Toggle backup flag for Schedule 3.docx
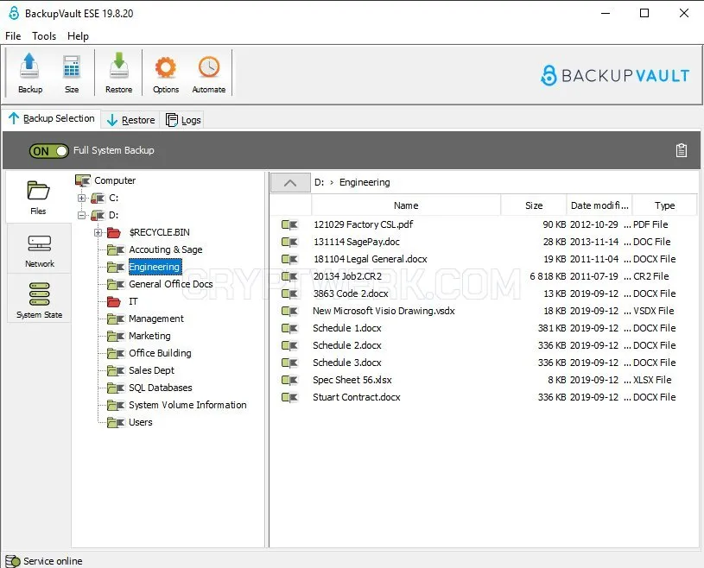 (x=289, y=363)
